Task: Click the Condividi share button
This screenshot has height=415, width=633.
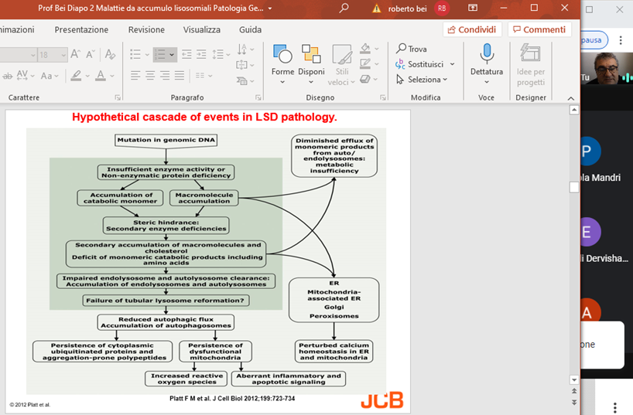Action: (x=472, y=29)
